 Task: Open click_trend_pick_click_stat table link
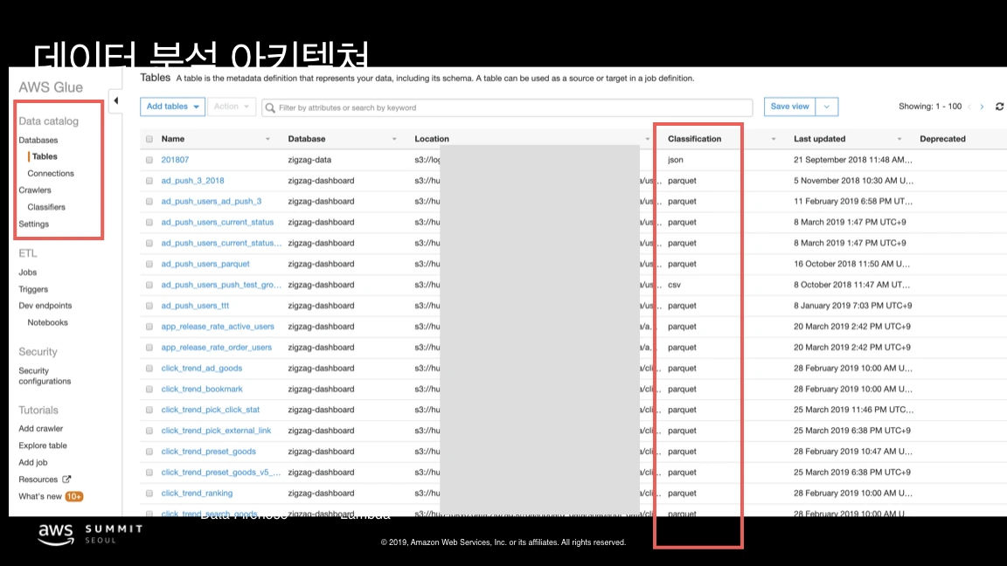click(x=210, y=410)
